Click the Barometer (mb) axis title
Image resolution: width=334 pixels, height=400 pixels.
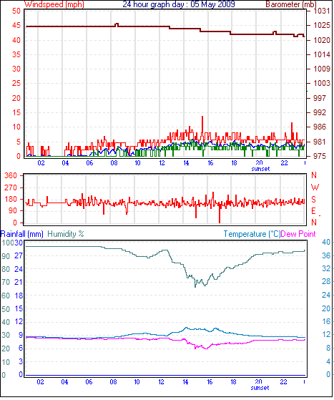coord(291,4)
